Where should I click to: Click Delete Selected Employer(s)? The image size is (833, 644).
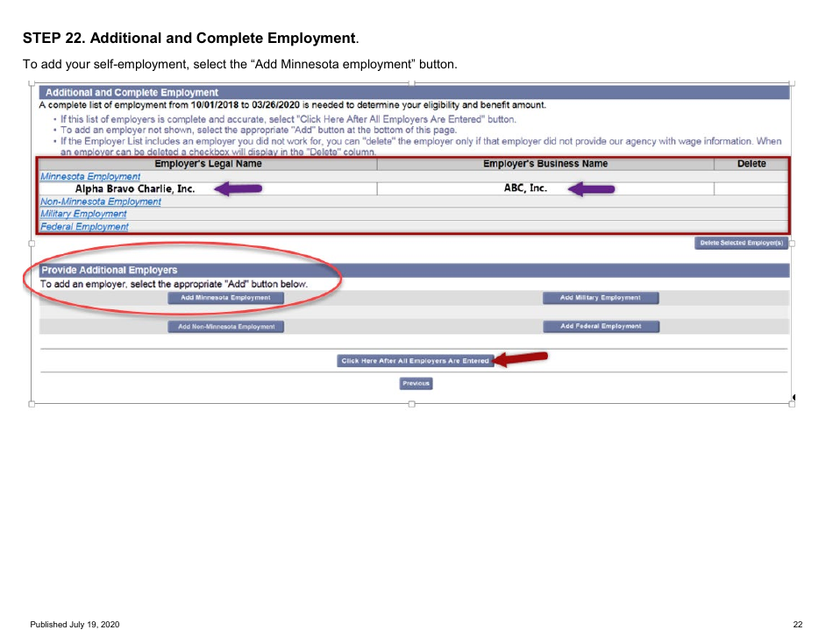[740, 242]
